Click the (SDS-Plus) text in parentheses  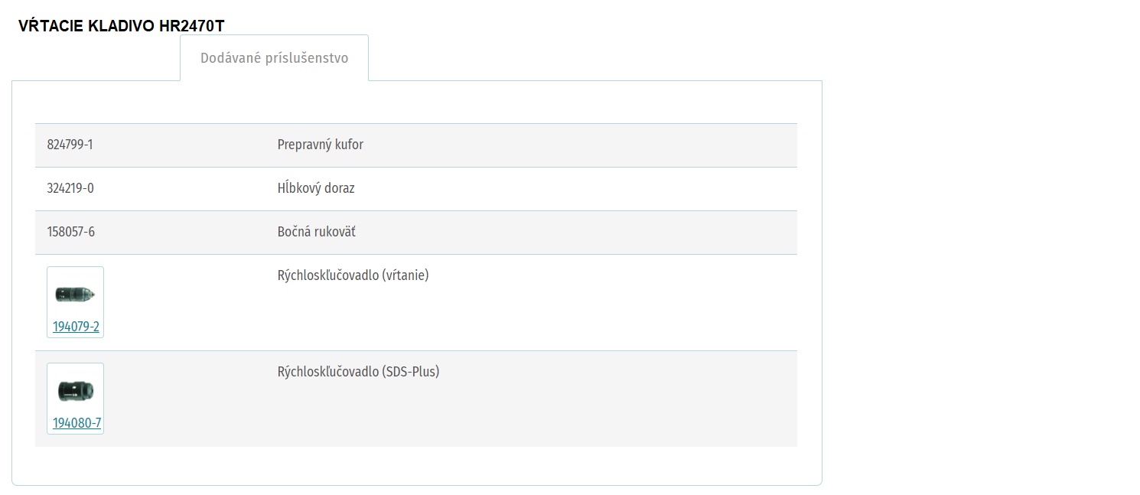click(411, 372)
